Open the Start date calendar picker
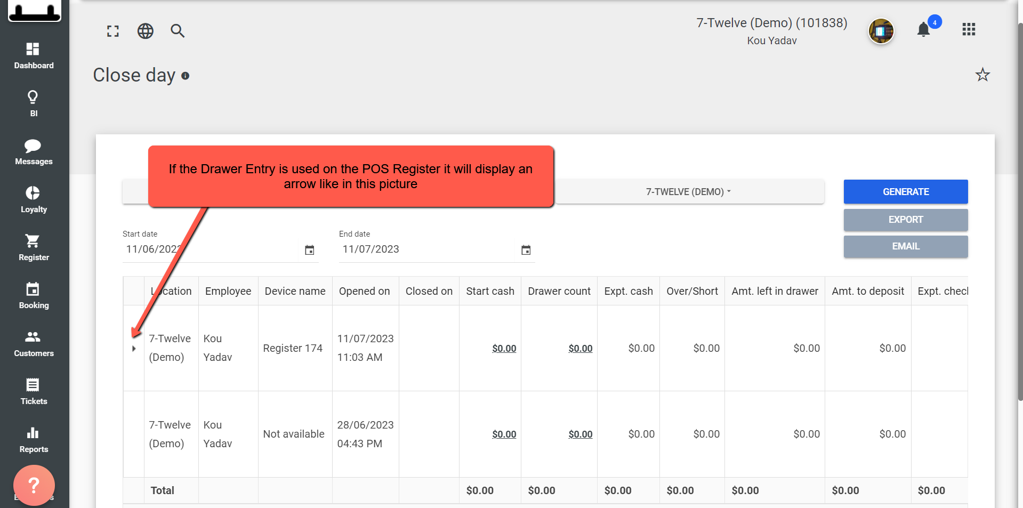 309,250
